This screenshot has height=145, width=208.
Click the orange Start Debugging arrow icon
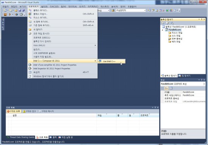[10, 14]
